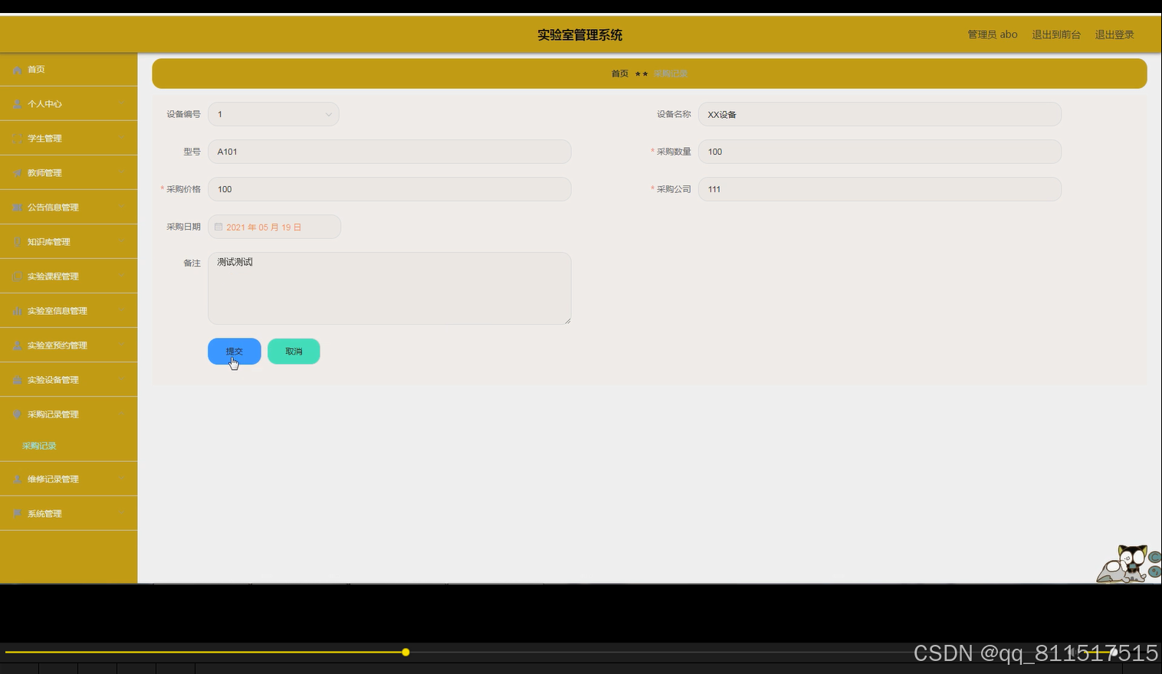Viewport: 1162px width, 674px height.
Task: Click the yellow video progress handle
Action: click(405, 653)
